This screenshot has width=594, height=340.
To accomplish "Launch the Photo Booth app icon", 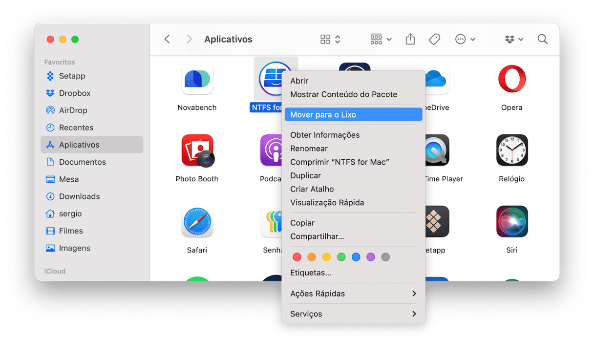I will click(197, 150).
